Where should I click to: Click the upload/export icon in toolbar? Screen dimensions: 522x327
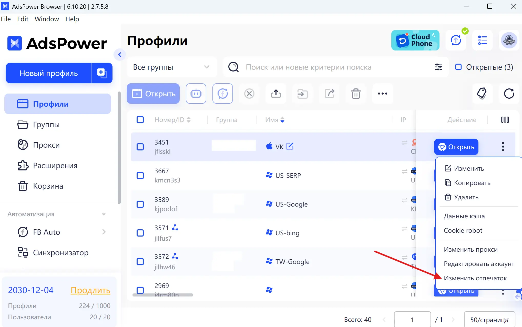276,94
